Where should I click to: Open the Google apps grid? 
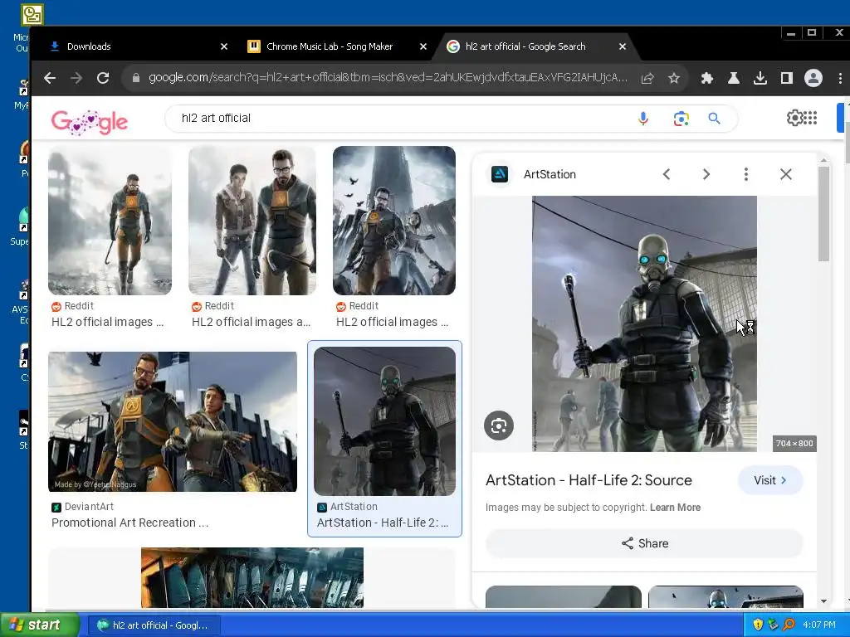pyautogui.click(x=810, y=118)
